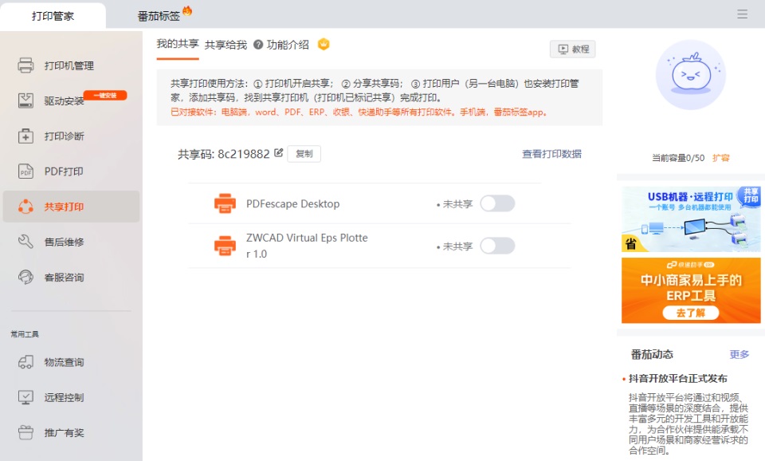
Task: Click the 去了解 ERP banner button
Action: point(690,313)
